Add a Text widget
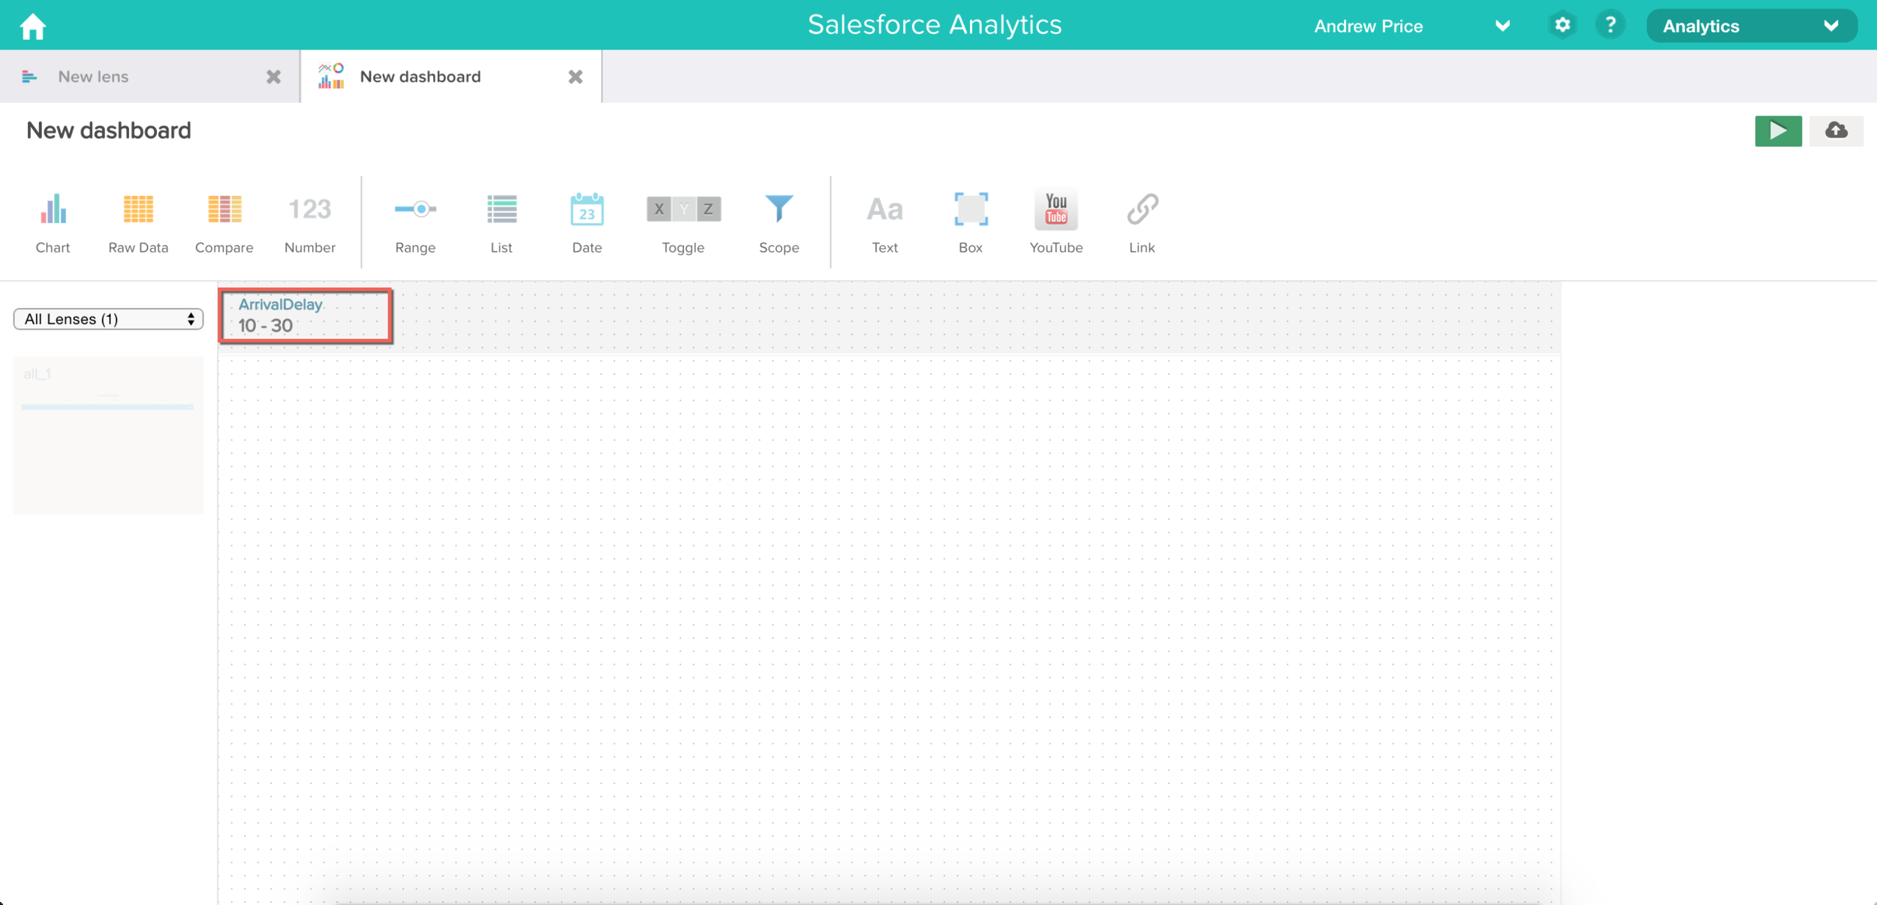 click(884, 223)
